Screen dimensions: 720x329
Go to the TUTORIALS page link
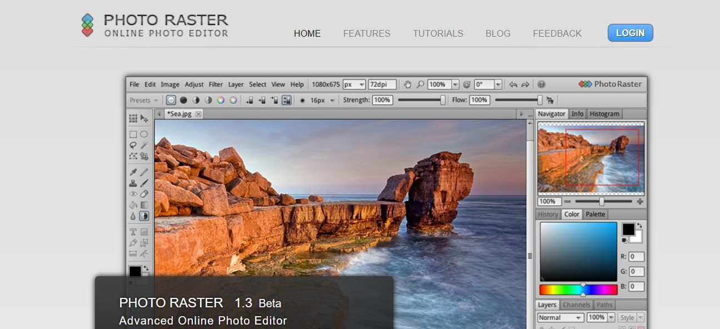click(x=438, y=33)
